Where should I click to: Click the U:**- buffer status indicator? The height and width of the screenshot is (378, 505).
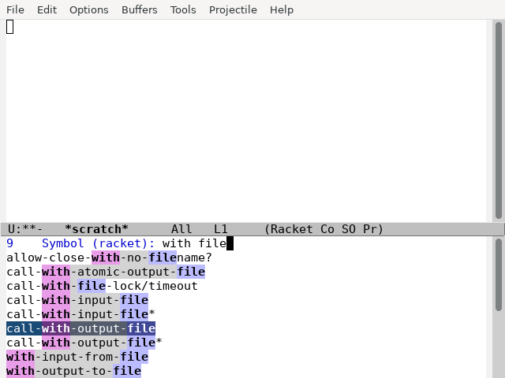(24, 229)
